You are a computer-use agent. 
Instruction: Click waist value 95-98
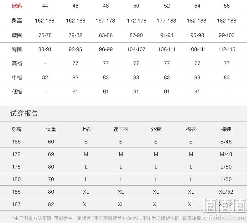click(x=197, y=35)
